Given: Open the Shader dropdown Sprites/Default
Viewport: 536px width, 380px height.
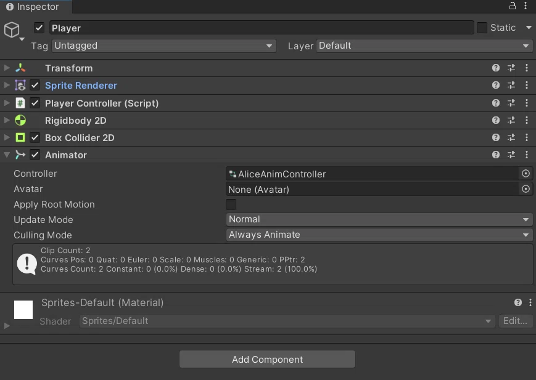Looking at the screenshot, I should pyautogui.click(x=287, y=321).
